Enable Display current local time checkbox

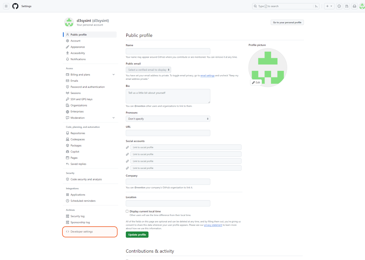pyautogui.click(x=127, y=211)
